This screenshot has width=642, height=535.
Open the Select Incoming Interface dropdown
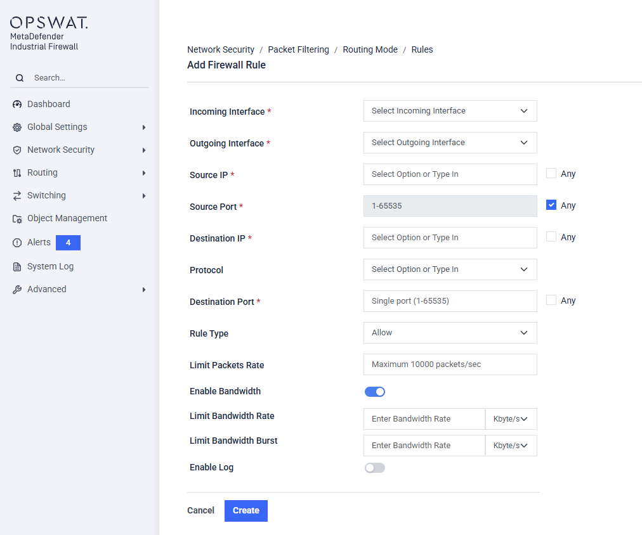[x=450, y=111]
